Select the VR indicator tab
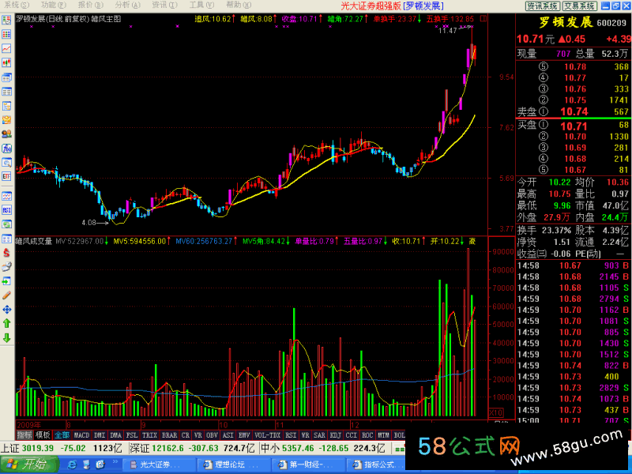Image resolution: width=632 pixels, height=474 pixels. click(x=198, y=435)
